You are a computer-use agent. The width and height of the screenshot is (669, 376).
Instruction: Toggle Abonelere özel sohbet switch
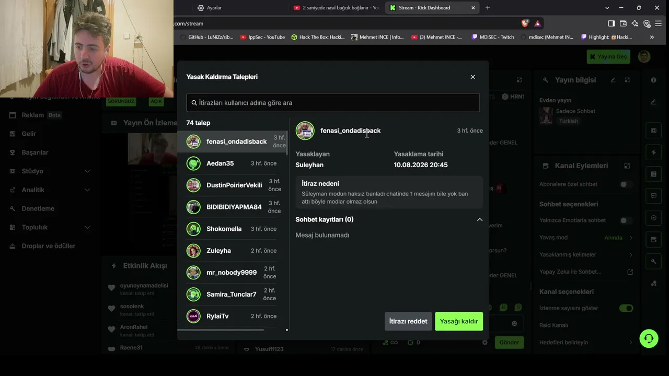click(626, 184)
